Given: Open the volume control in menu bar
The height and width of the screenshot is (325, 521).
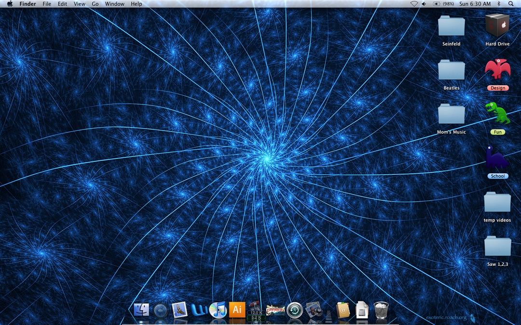Looking at the screenshot, I should (x=424, y=4).
